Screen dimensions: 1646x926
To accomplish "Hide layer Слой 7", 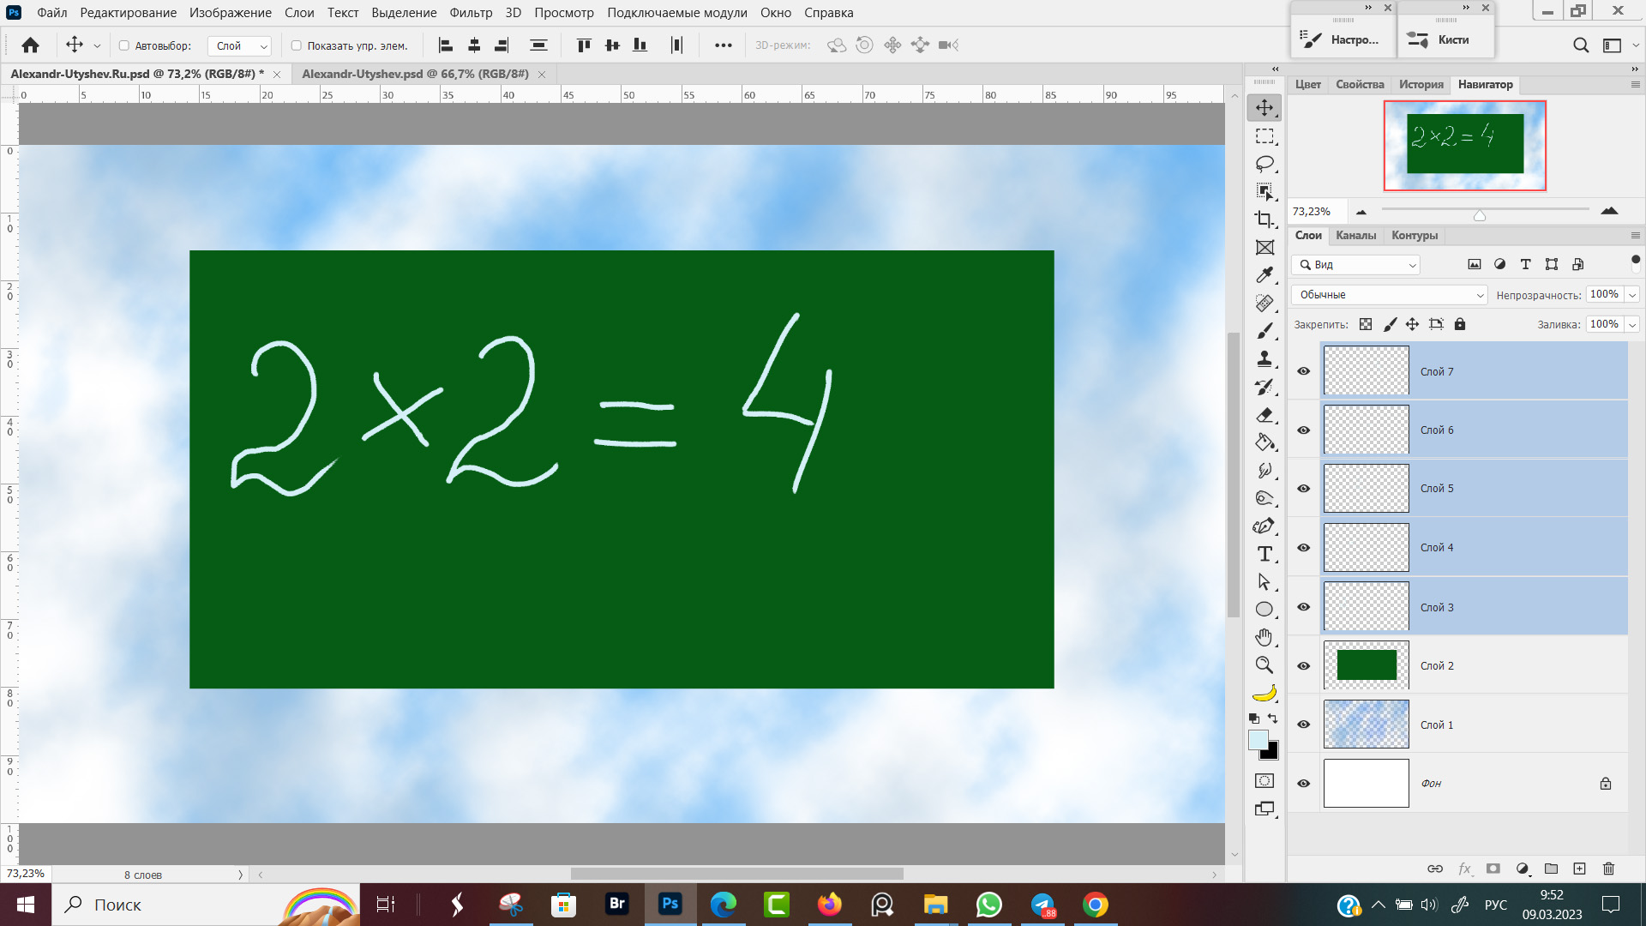I will [1304, 371].
